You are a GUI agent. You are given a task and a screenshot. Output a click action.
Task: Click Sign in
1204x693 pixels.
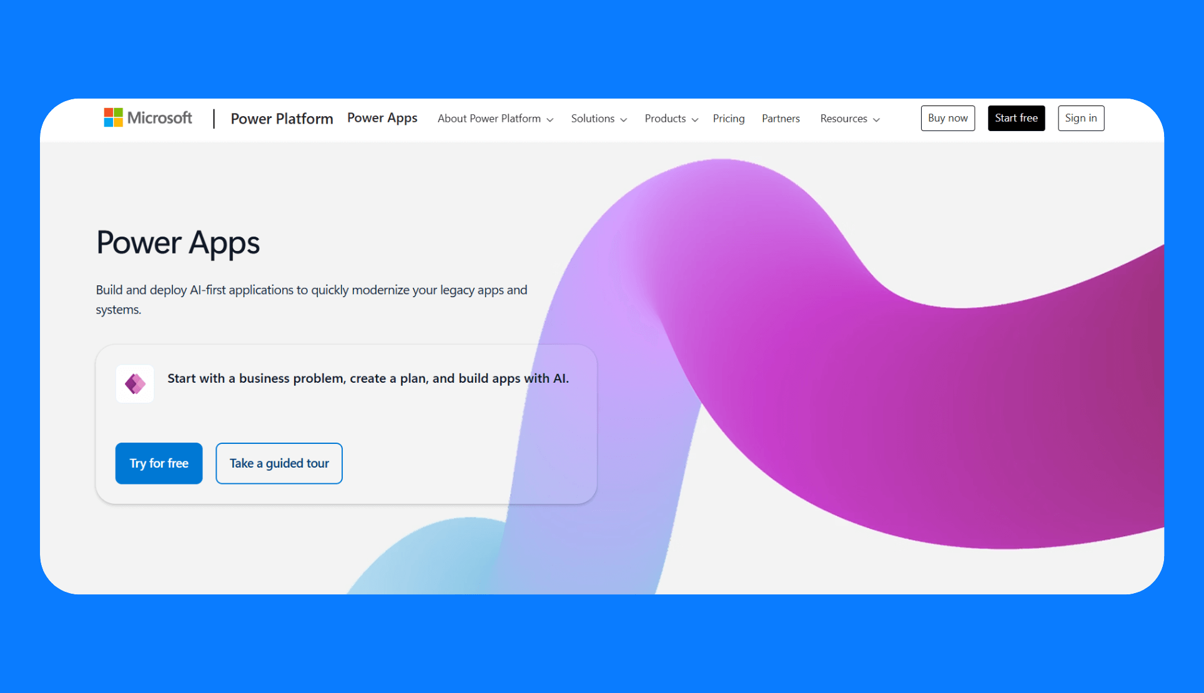pos(1080,118)
